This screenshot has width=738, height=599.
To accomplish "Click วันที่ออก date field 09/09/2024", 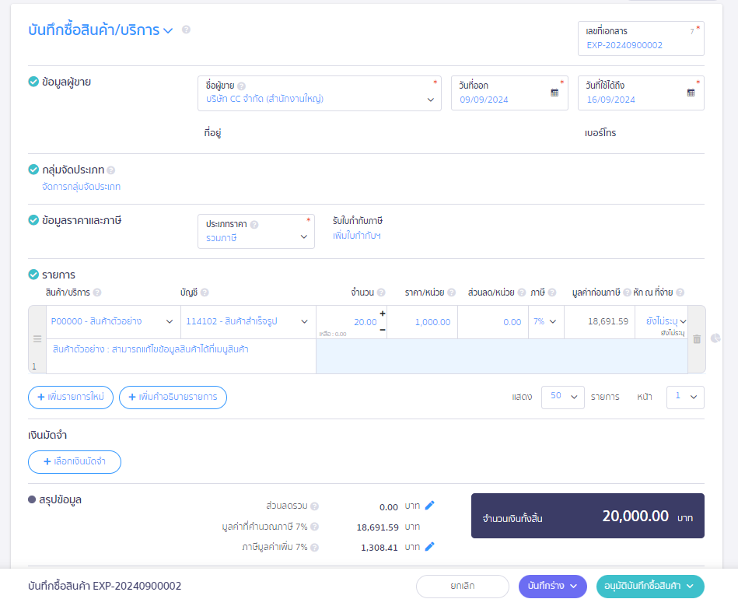I will point(509,93).
